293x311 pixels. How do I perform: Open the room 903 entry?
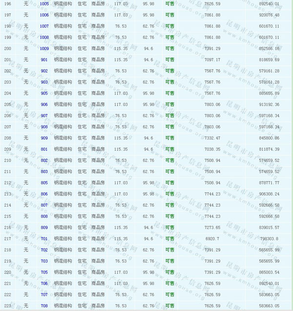click(x=44, y=82)
